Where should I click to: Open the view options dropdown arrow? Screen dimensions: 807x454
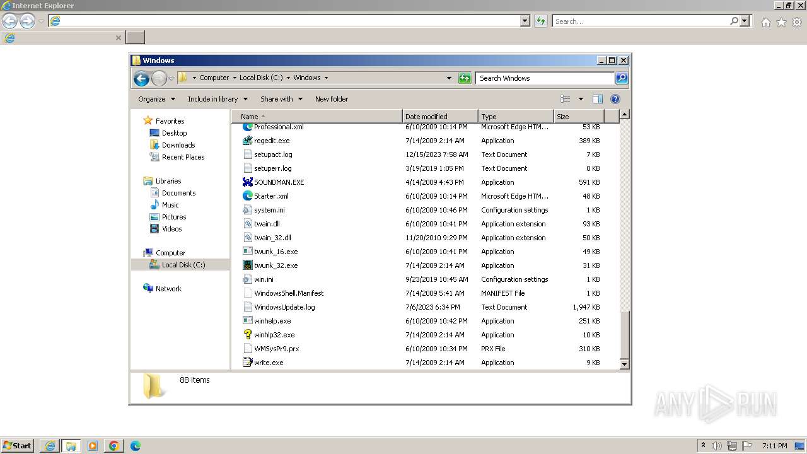click(x=581, y=99)
